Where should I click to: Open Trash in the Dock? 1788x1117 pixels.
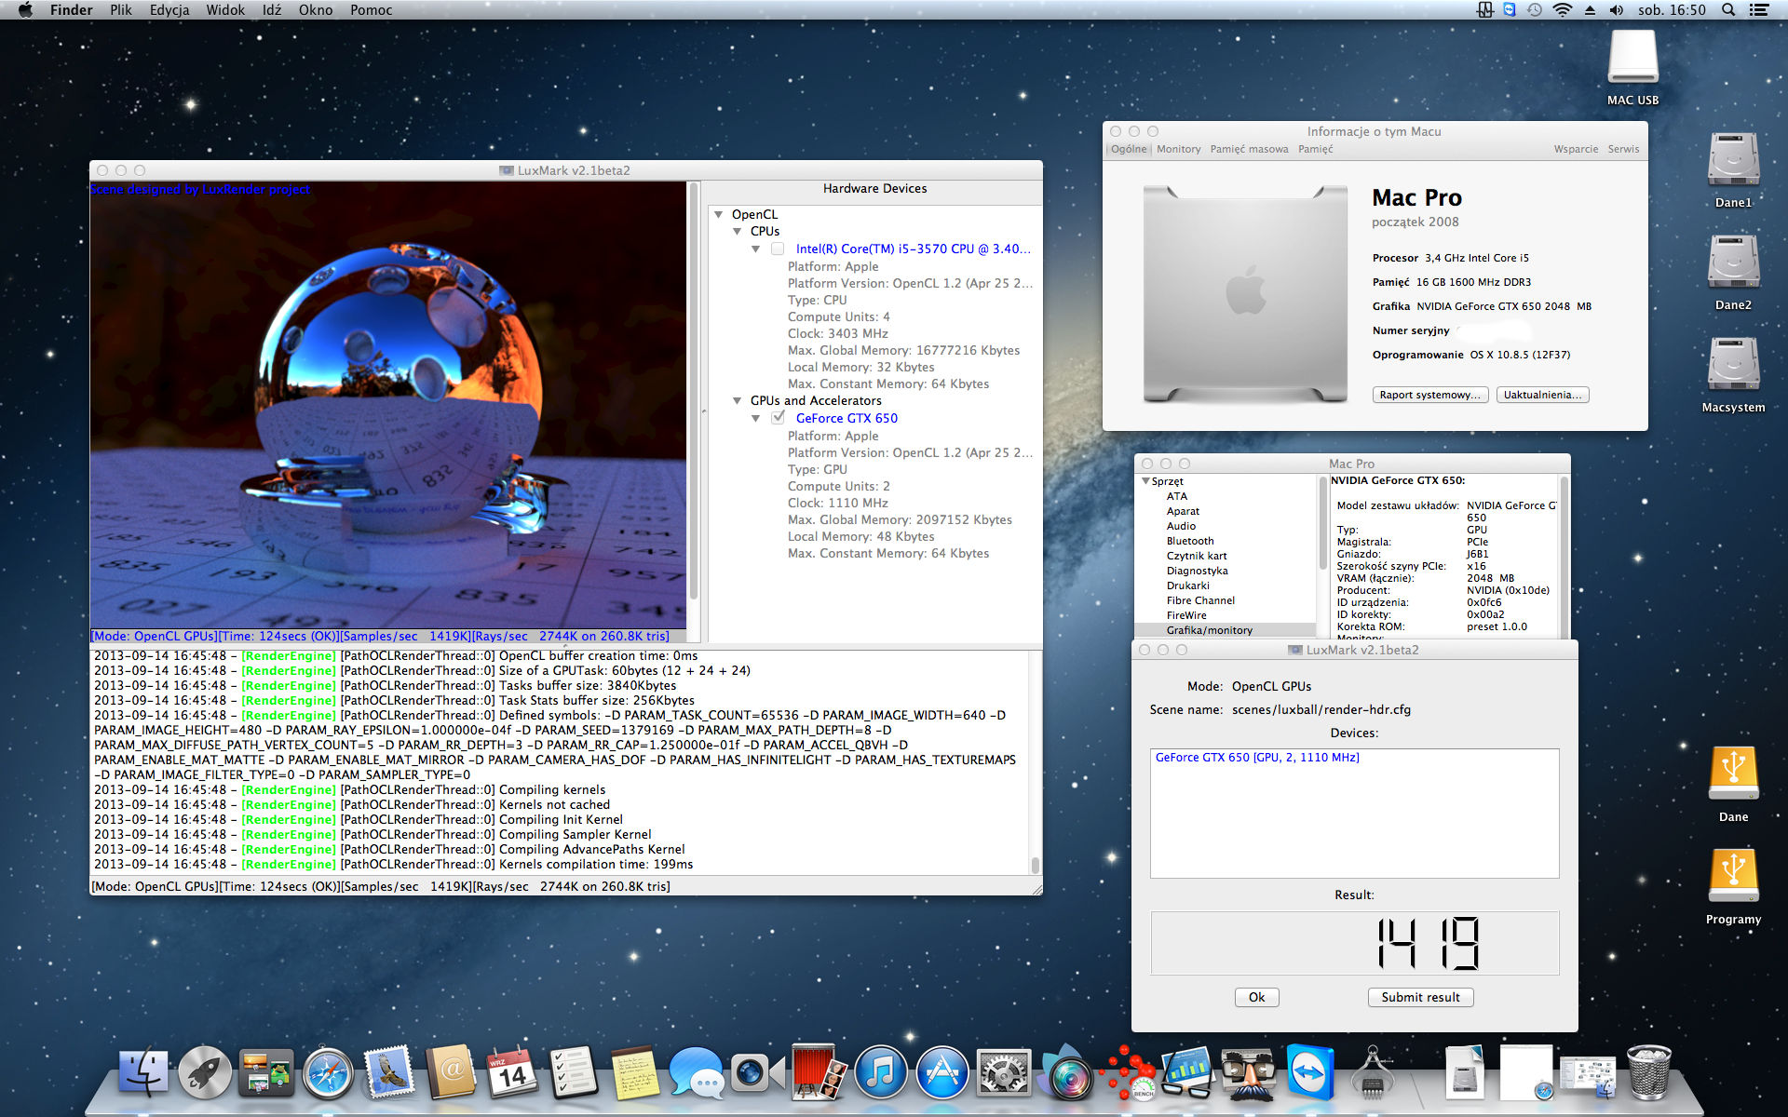[1648, 1072]
